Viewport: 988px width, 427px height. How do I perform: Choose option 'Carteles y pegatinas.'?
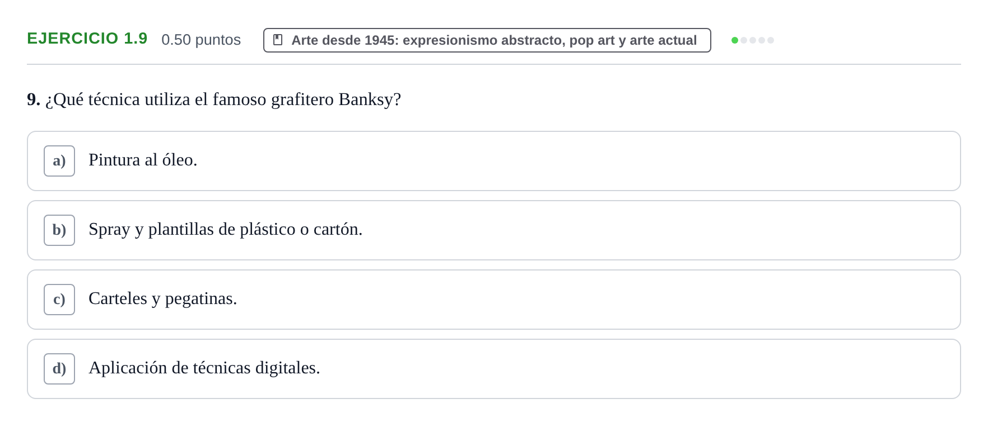pos(162,299)
